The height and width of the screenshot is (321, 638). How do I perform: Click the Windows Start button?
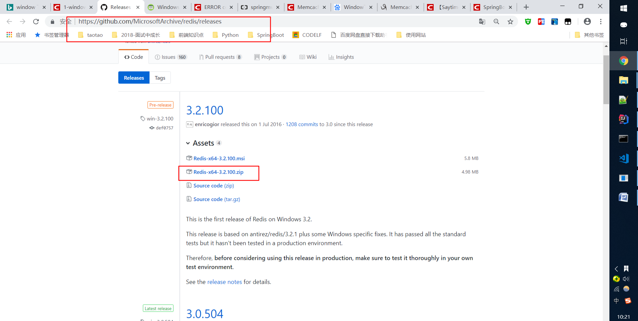pyautogui.click(x=624, y=8)
